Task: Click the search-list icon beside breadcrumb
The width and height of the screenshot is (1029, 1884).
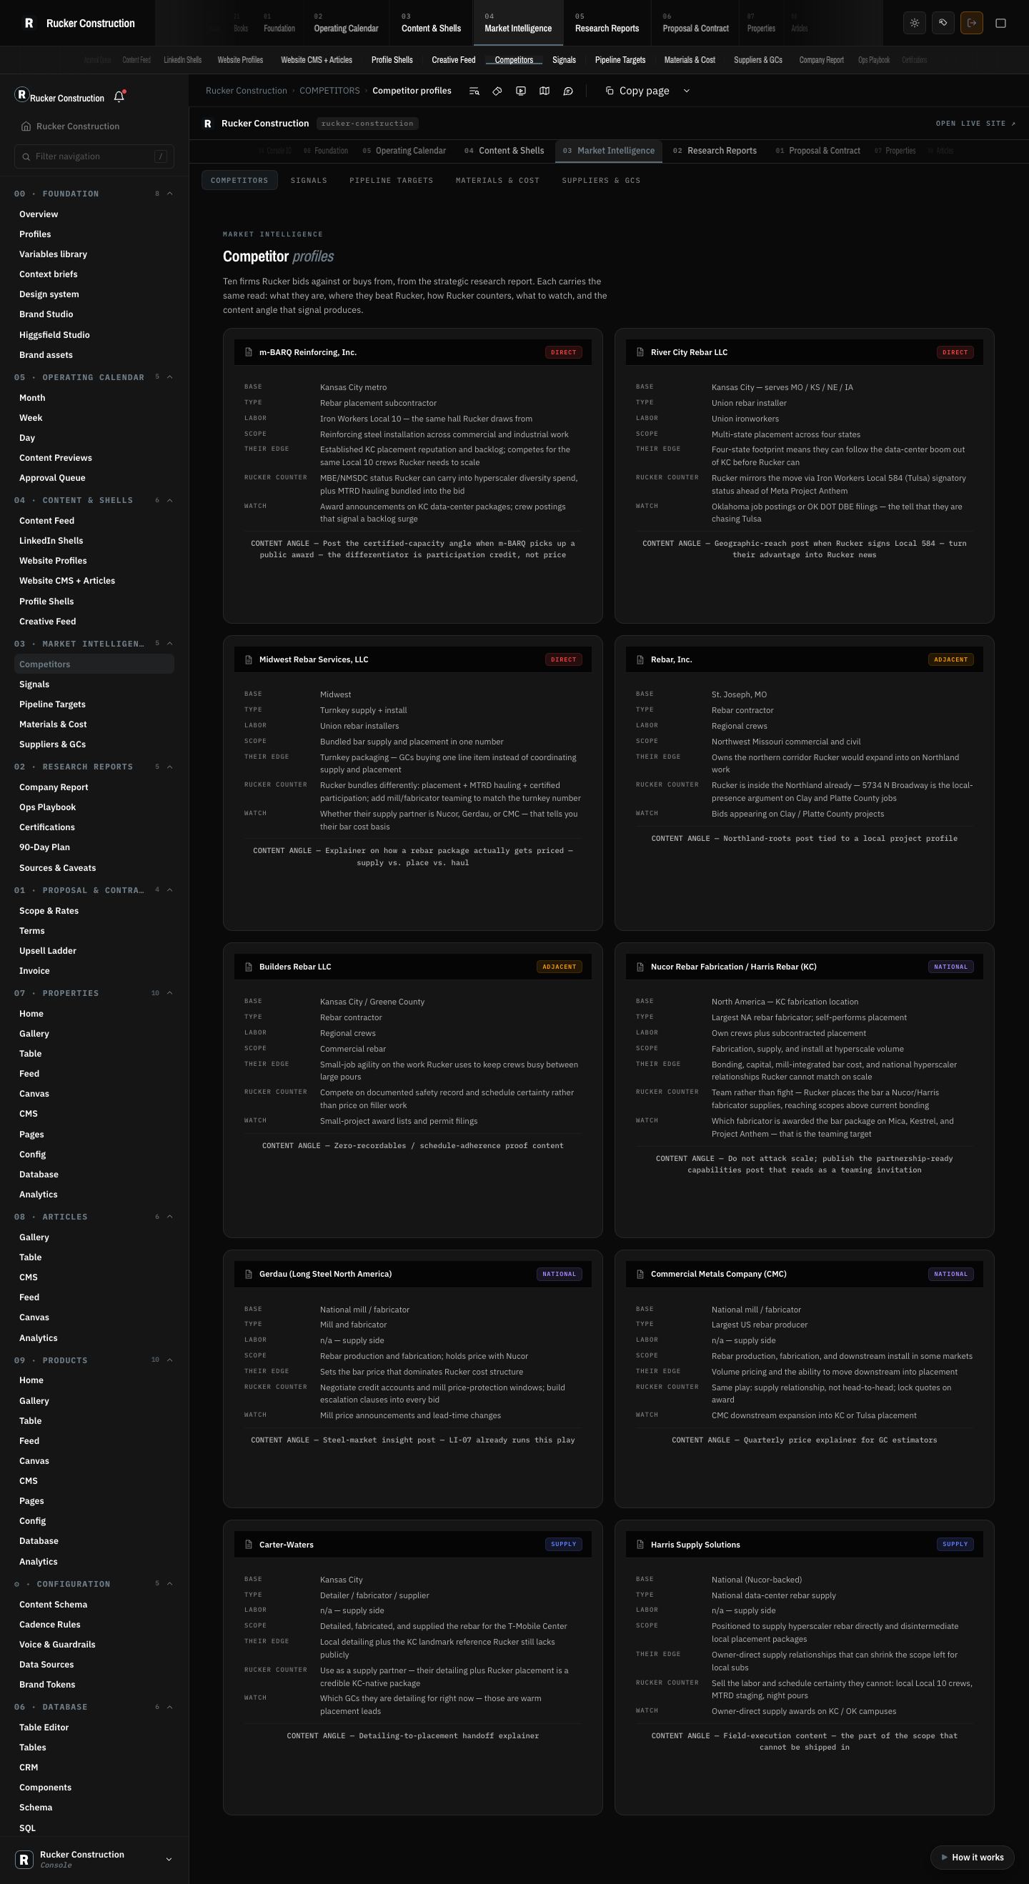Action: (x=474, y=91)
